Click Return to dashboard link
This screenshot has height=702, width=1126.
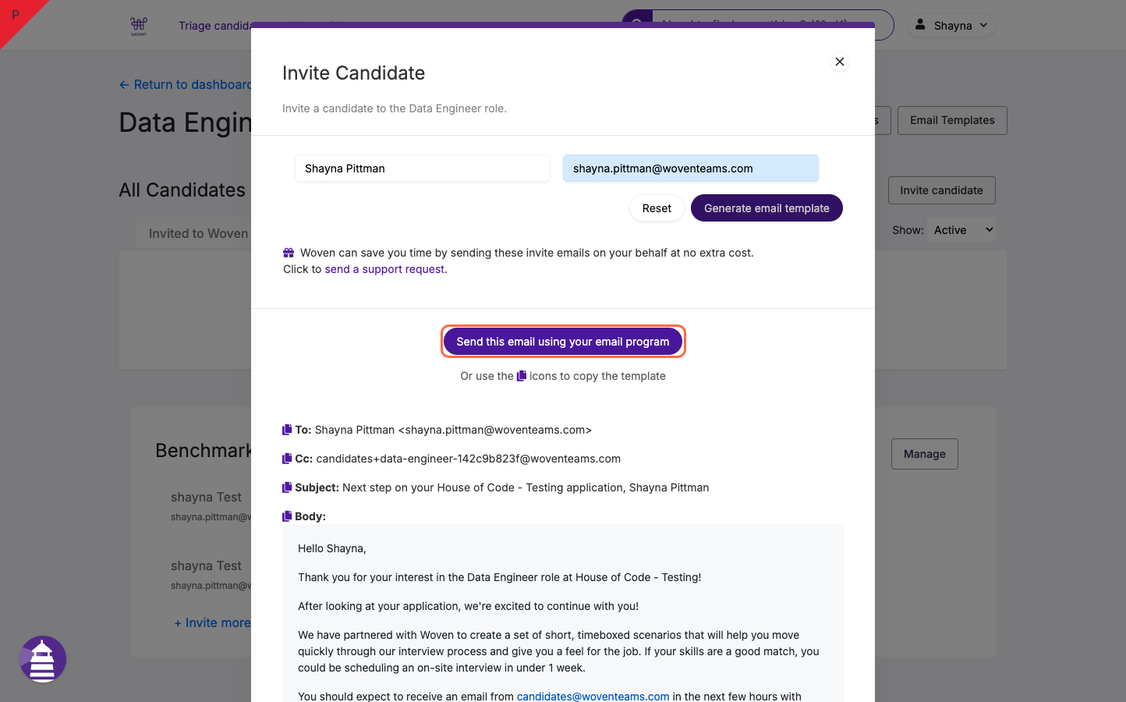click(186, 84)
